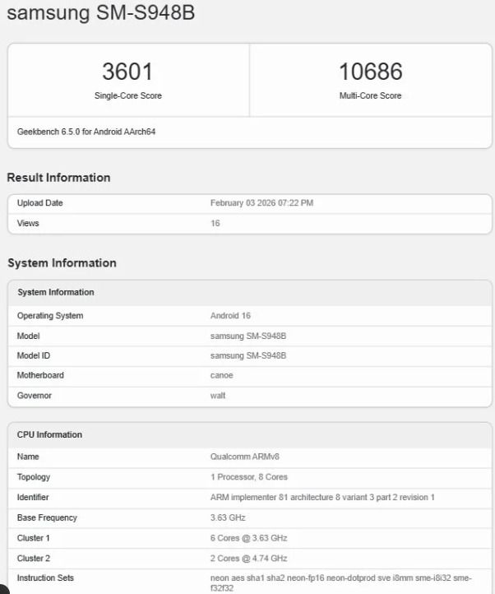Select the 10686 multi-core score value
Viewport: 495px width, 594px height.
coord(370,72)
